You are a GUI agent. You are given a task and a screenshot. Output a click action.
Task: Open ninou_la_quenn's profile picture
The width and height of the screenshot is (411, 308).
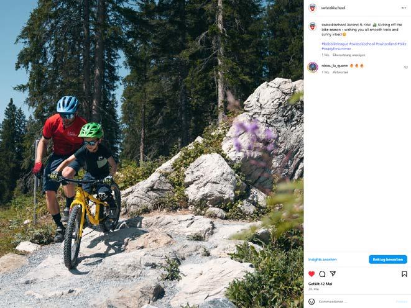click(x=313, y=67)
